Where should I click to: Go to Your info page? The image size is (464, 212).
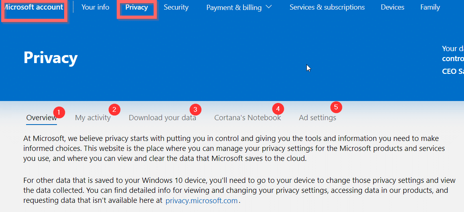coord(95,7)
